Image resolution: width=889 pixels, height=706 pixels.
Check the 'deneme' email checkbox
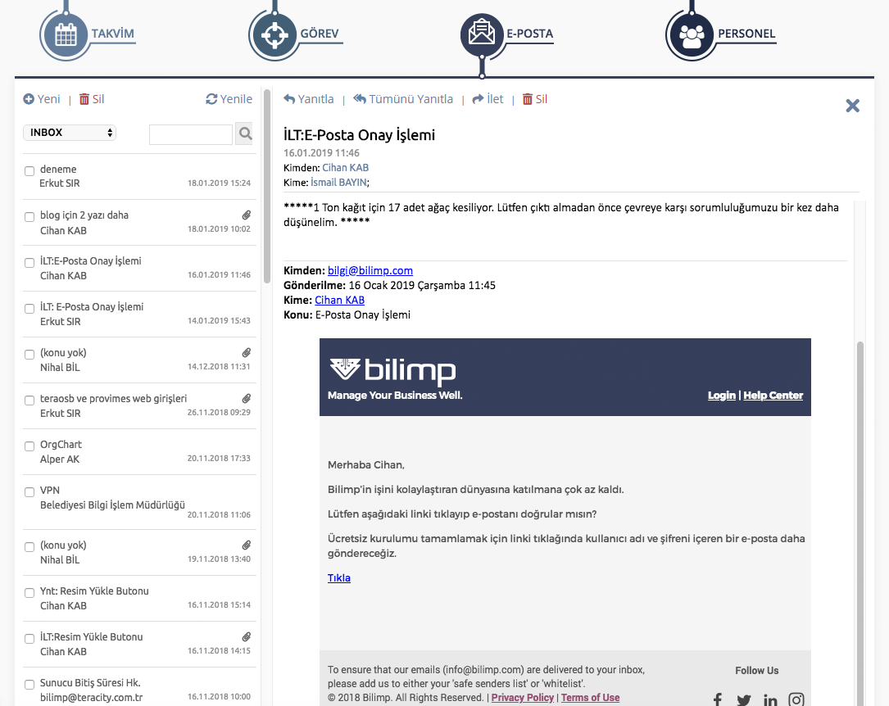[x=29, y=171]
